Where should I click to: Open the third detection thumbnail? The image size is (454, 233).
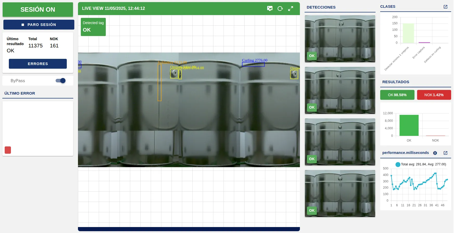pyautogui.click(x=340, y=142)
